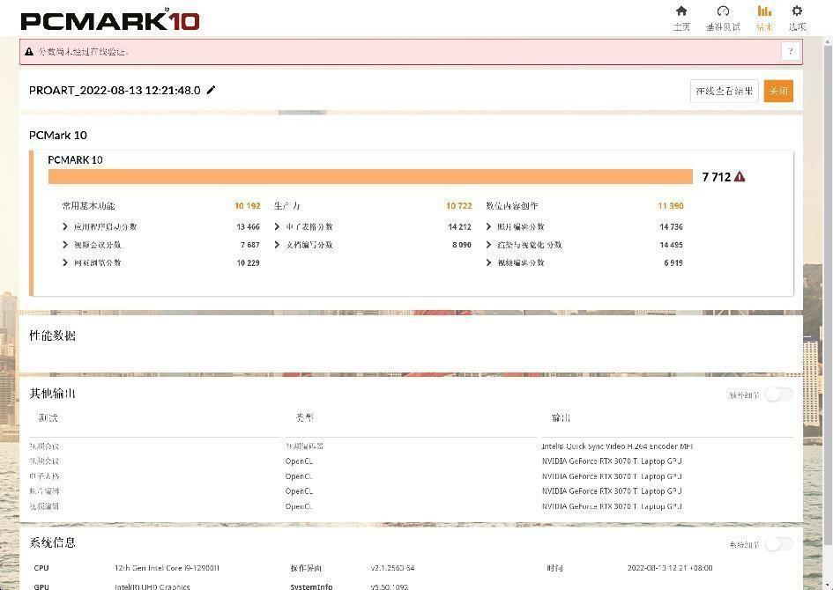Click the type column header in output table
This screenshot has height=590, width=833.
pyautogui.click(x=304, y=417)
